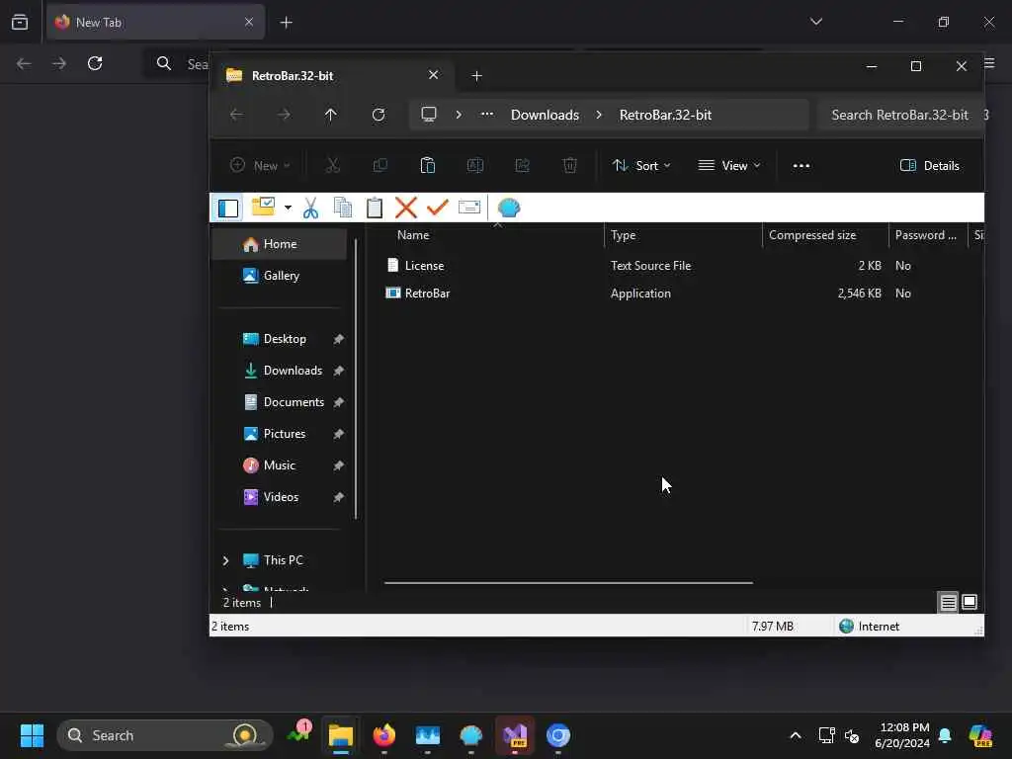Select Gallery in the navigation pane
Viewport: 1012px width, 759px height.
click(x=279, y=276)
